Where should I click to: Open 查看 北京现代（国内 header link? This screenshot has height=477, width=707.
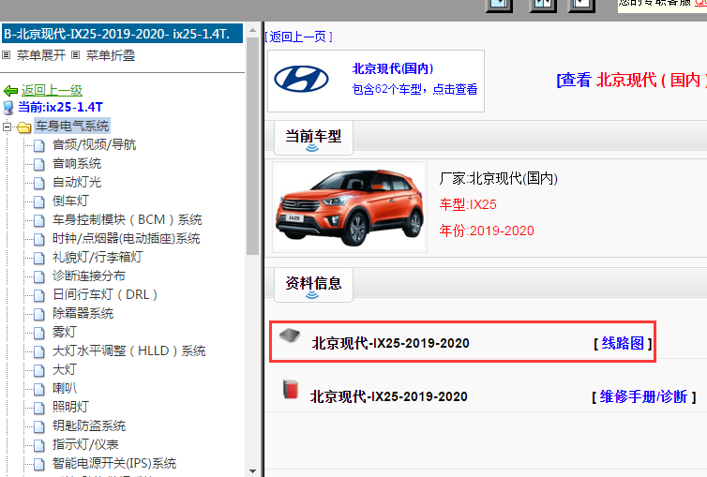click(x=632, y=81)
